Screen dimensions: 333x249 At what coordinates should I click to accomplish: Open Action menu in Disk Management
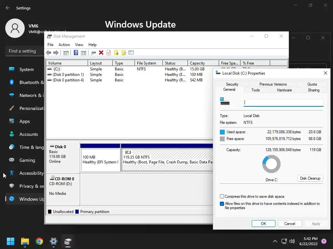click(x=64, y=45)
